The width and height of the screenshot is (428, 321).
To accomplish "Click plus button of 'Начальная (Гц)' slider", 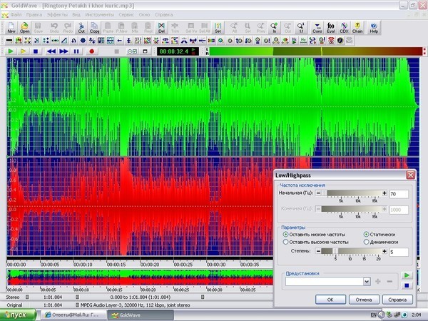I will (x=384, y=193).
